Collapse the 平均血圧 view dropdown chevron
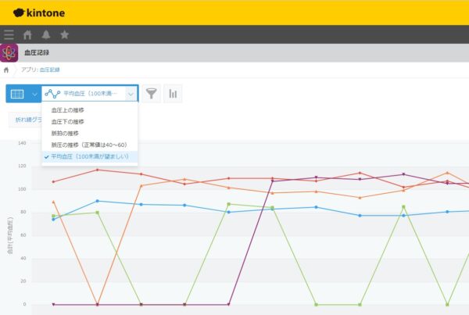Viewport: 469px width, 315px height. pos(131,94)
